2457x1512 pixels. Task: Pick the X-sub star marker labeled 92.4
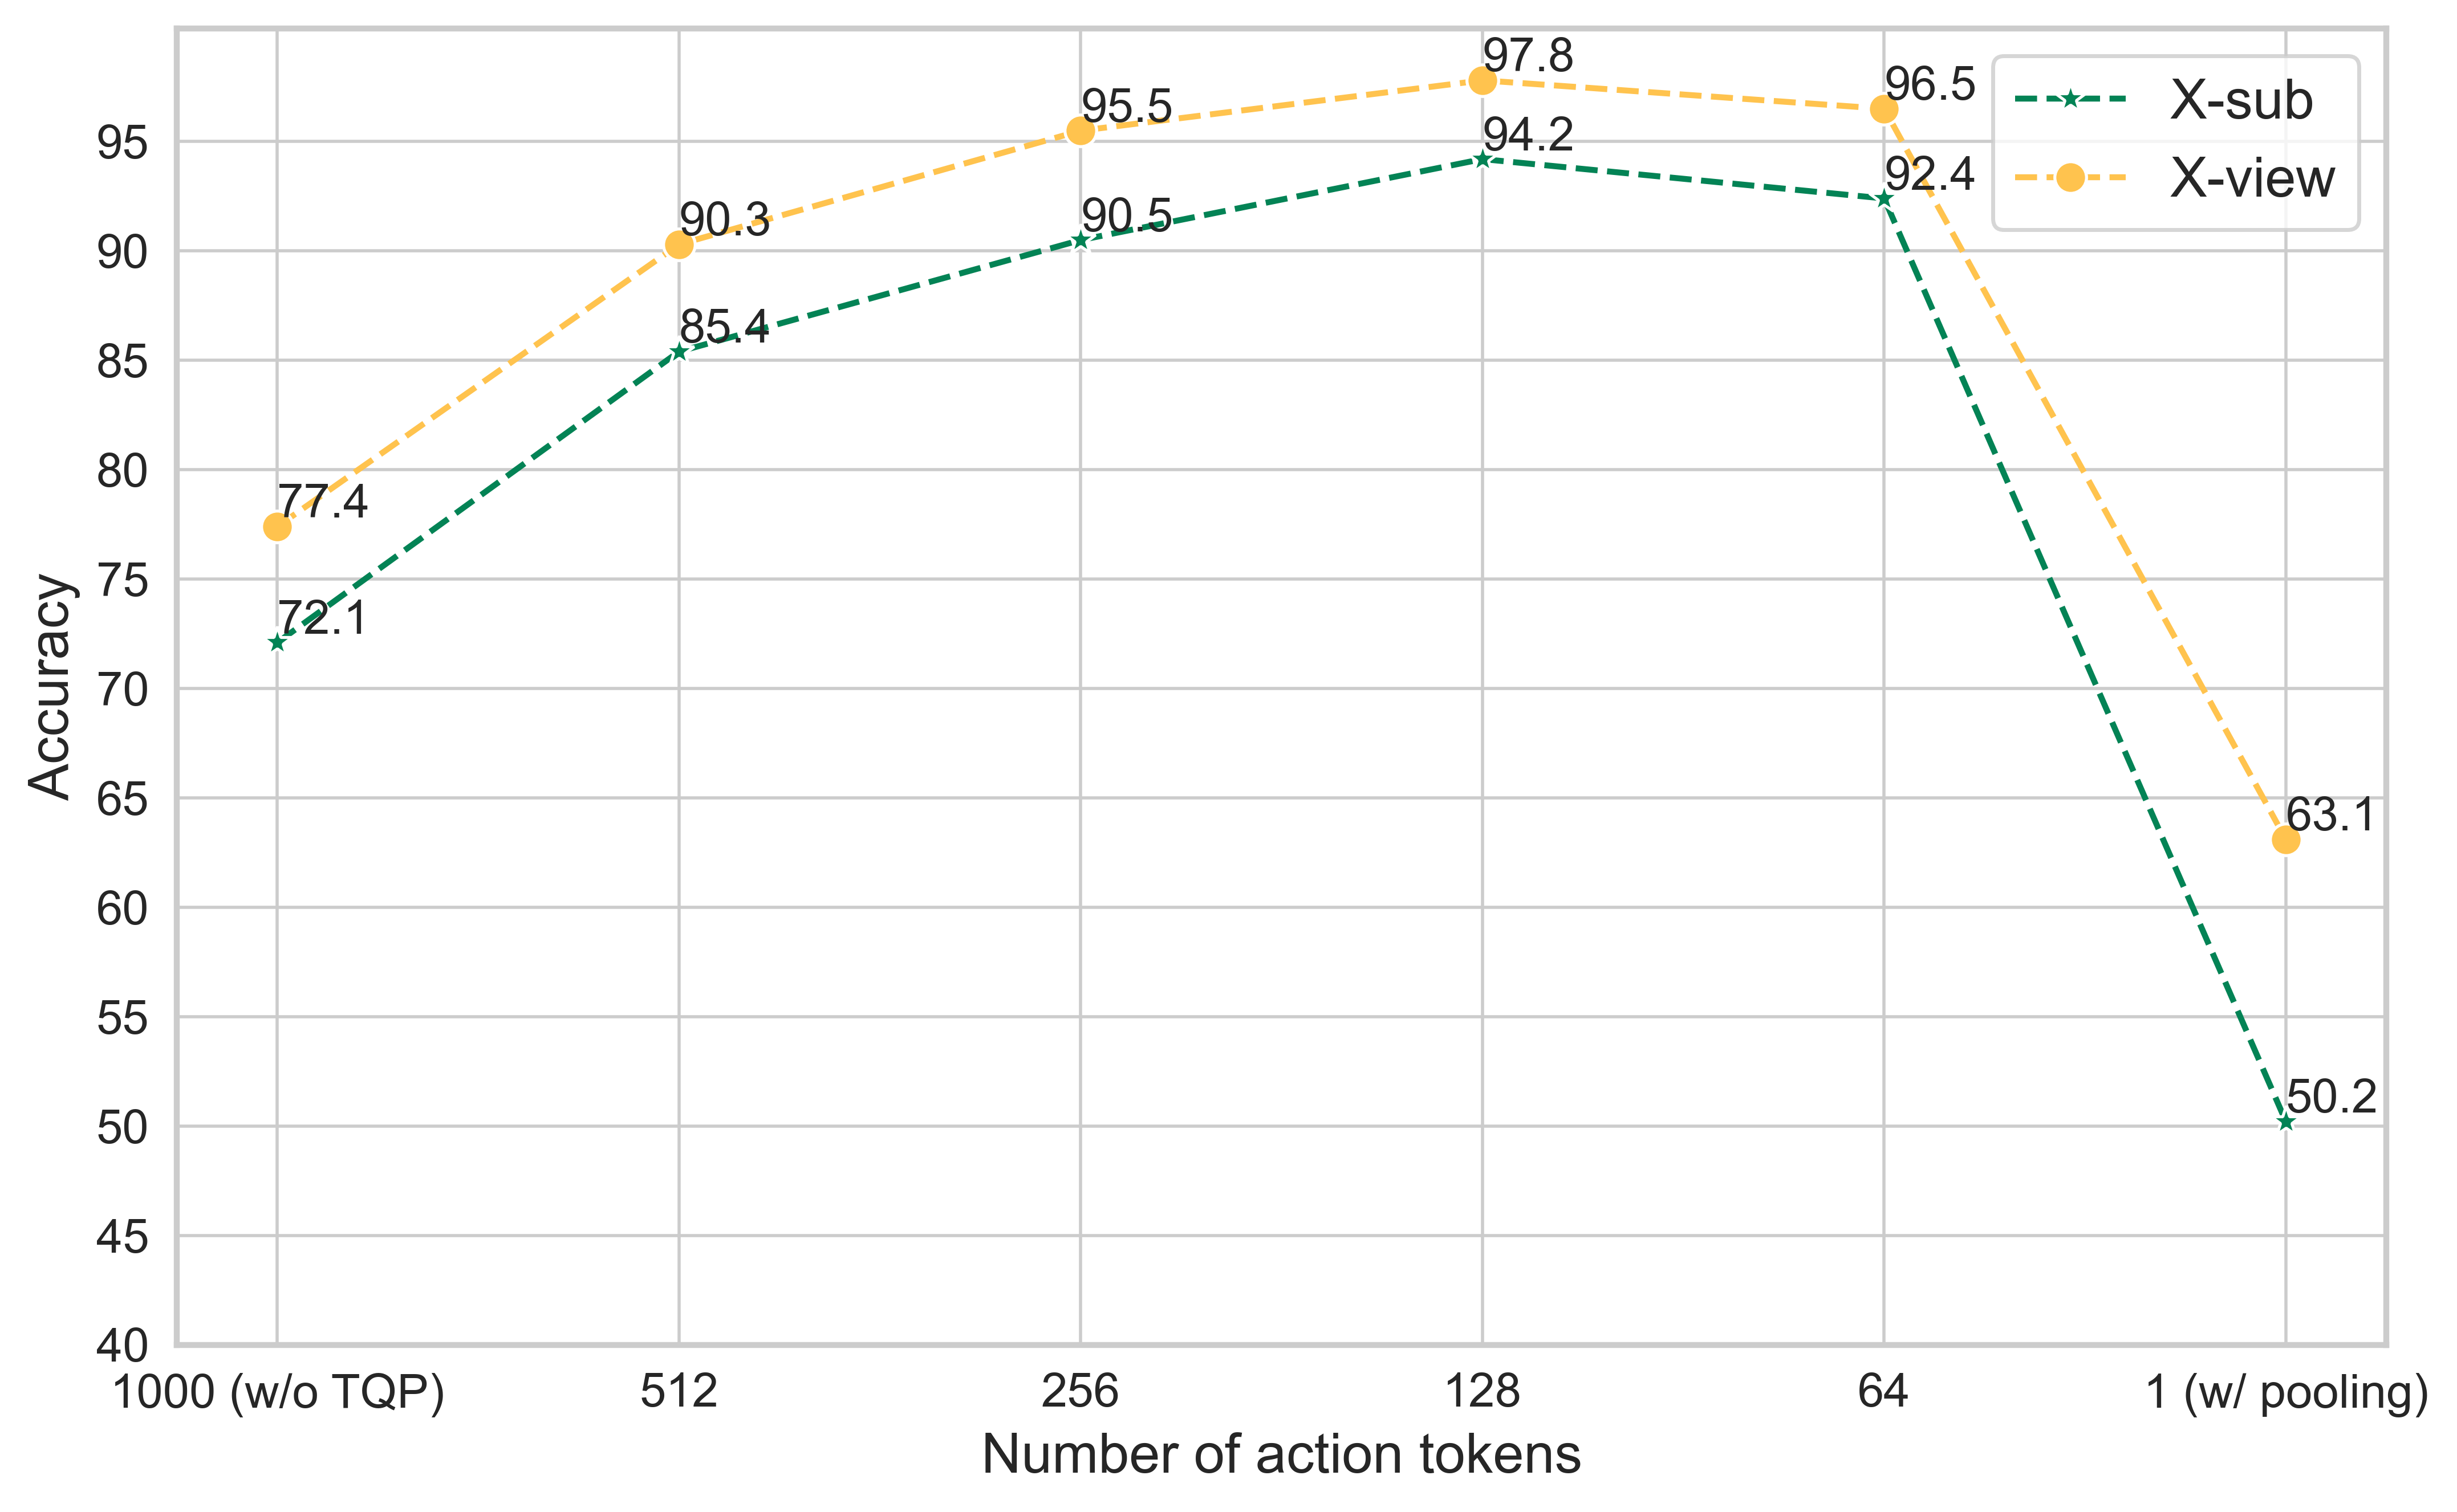pyautogui.click(x=1884, y=199)
